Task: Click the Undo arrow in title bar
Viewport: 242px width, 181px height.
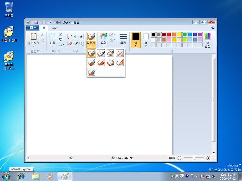Action: 41,22
